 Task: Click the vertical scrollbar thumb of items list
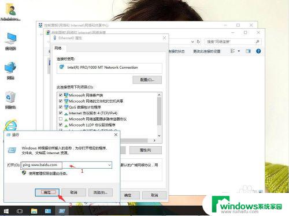click(x=159, y=111)
